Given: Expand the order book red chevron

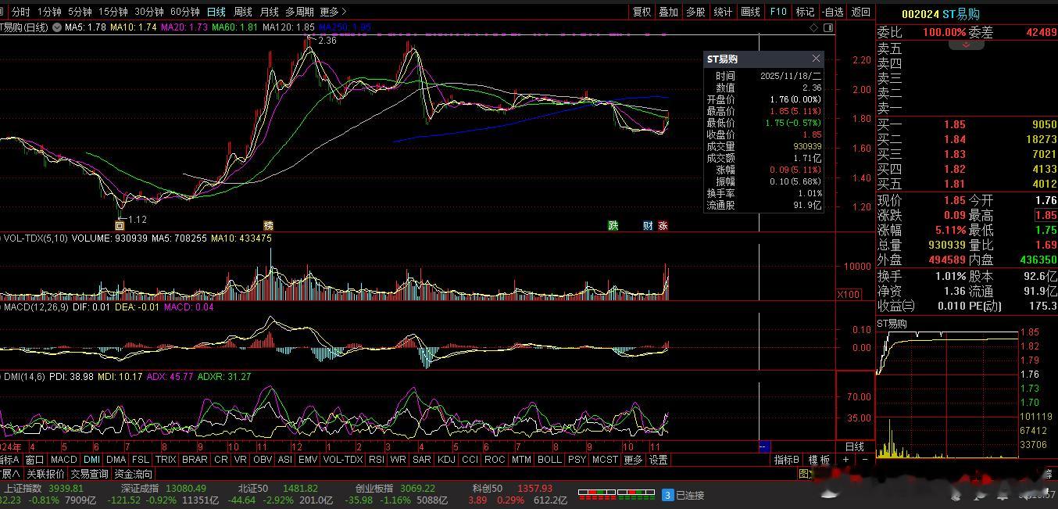Looking at the screenshot, I should (967, 45).
